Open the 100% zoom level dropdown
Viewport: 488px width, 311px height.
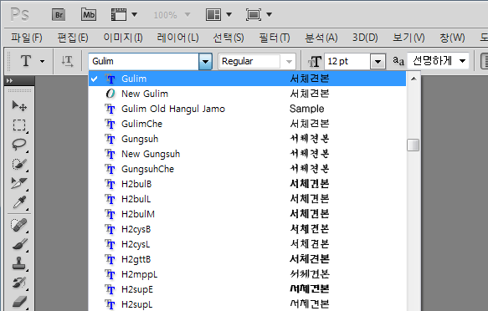(187, 14)
